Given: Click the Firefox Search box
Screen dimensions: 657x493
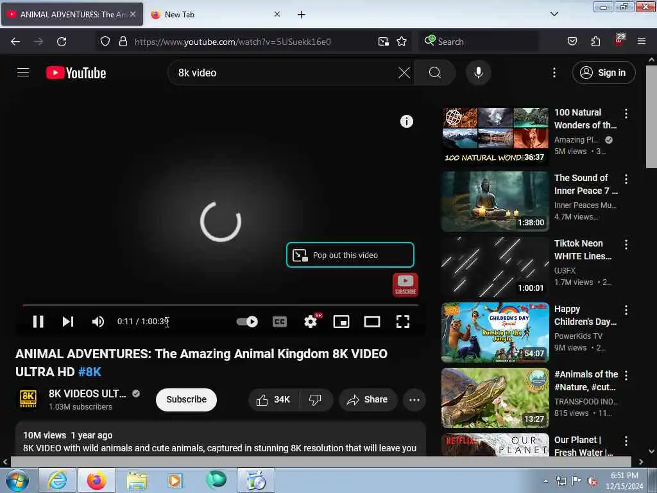Looking at the screenshot, I should coord(479,42).
